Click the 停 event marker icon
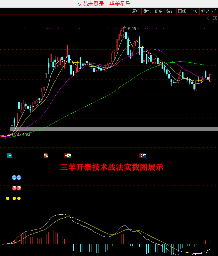This screenshot has height=256, width=218. (x=10, y=155)
